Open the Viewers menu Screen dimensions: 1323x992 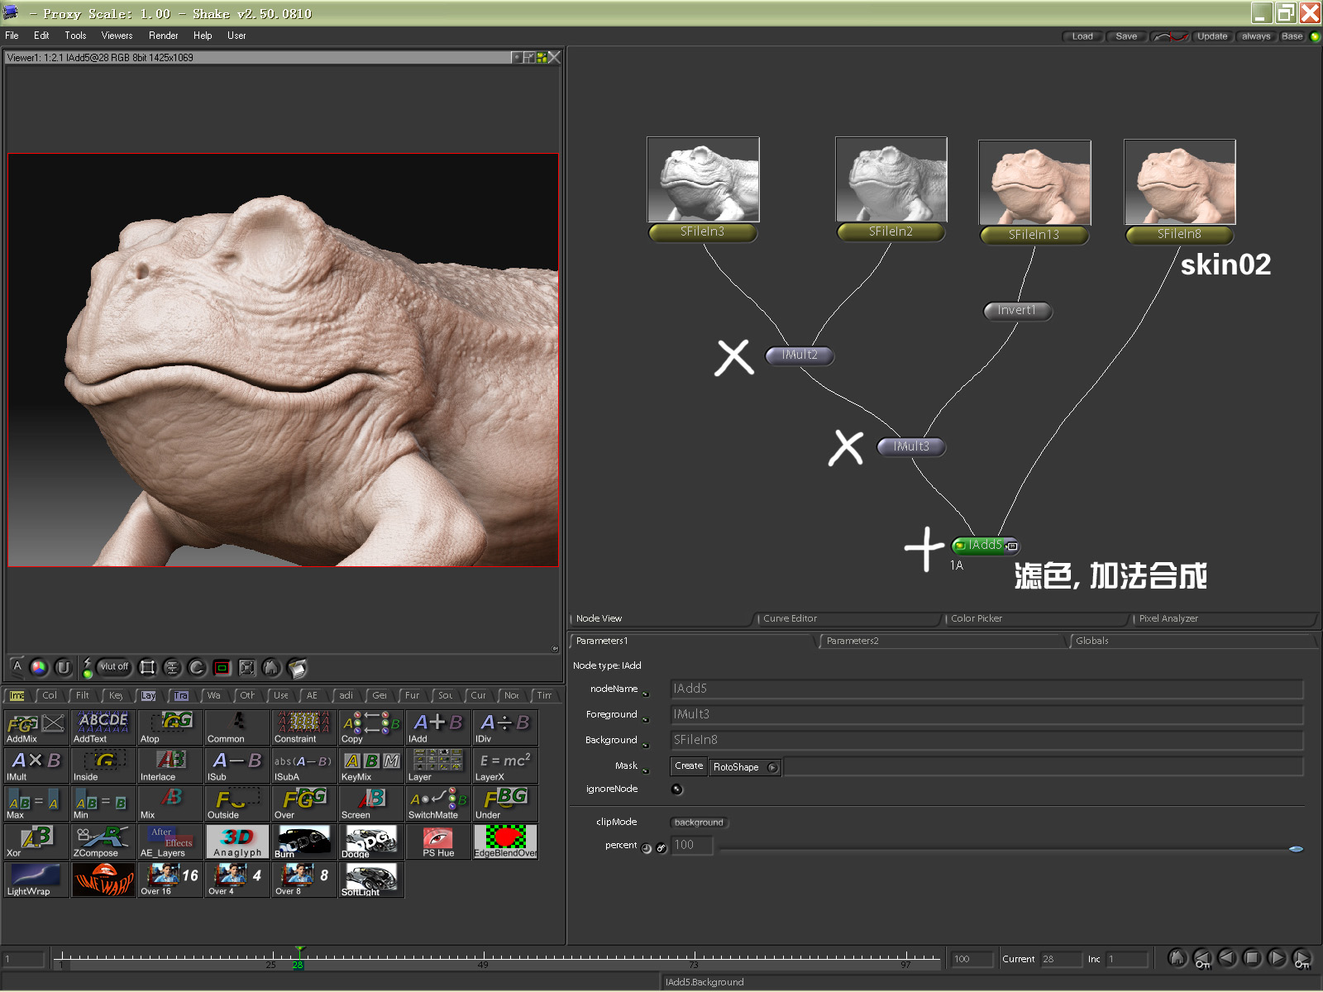(x=117, y=36)
